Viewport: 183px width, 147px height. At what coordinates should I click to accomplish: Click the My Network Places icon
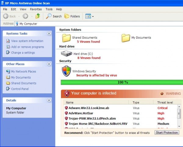(8, 72)
